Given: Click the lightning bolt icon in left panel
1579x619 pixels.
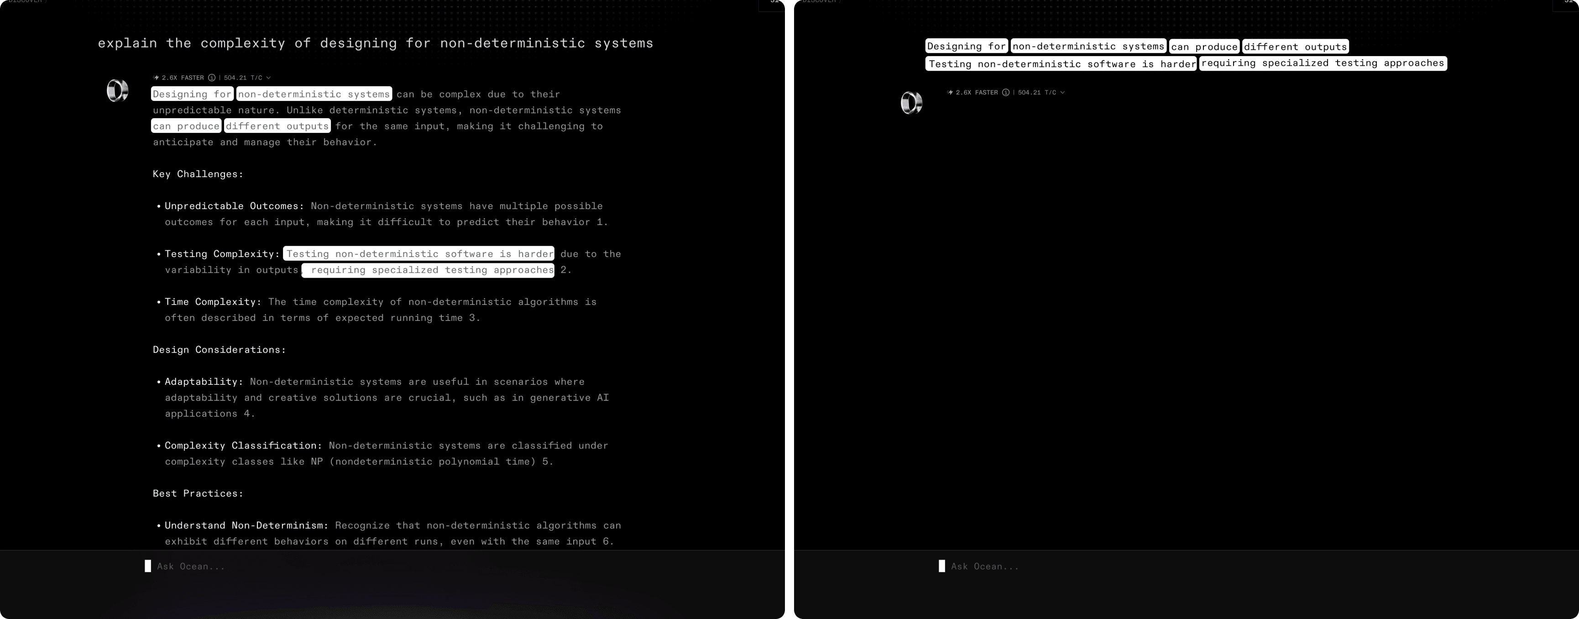Looking at the screenshot, I should [x=157, y=78].
